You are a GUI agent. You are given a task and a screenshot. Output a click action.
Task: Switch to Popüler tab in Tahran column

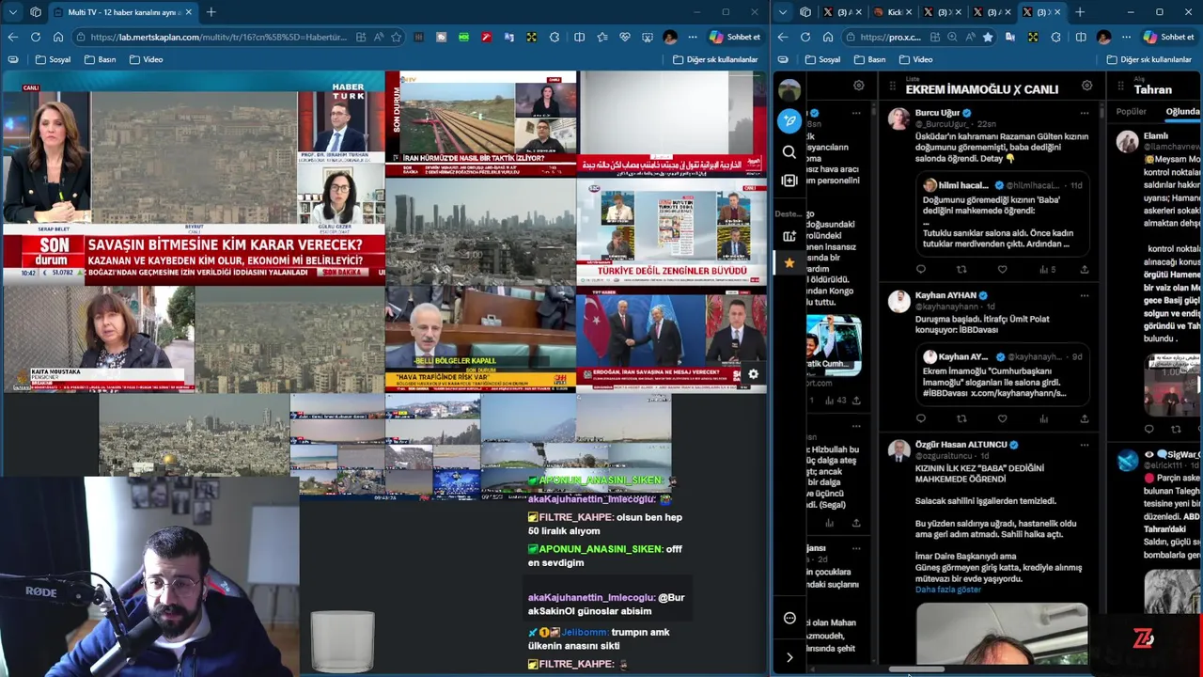(x=1131, y=112)
